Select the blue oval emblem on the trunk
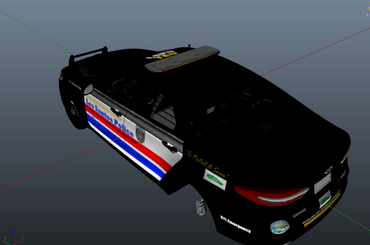The height and width of the screenshot is (245, 370). (x=328, y=169)
